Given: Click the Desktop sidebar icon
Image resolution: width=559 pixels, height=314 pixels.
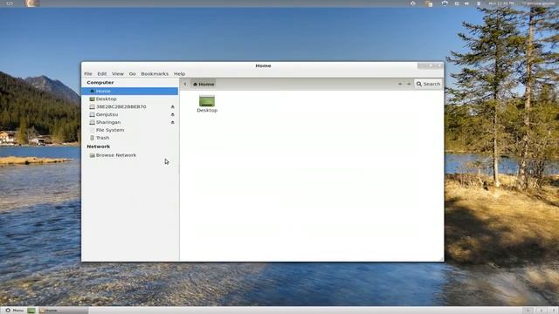Looking at the screenshot, I should (92, 99).
